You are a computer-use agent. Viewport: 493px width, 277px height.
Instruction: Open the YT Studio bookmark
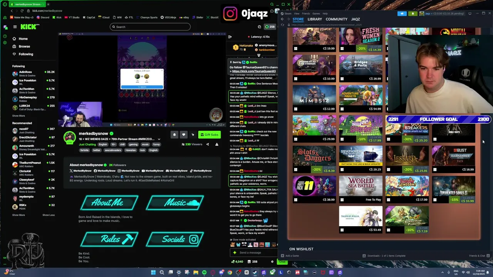point(72,17)
